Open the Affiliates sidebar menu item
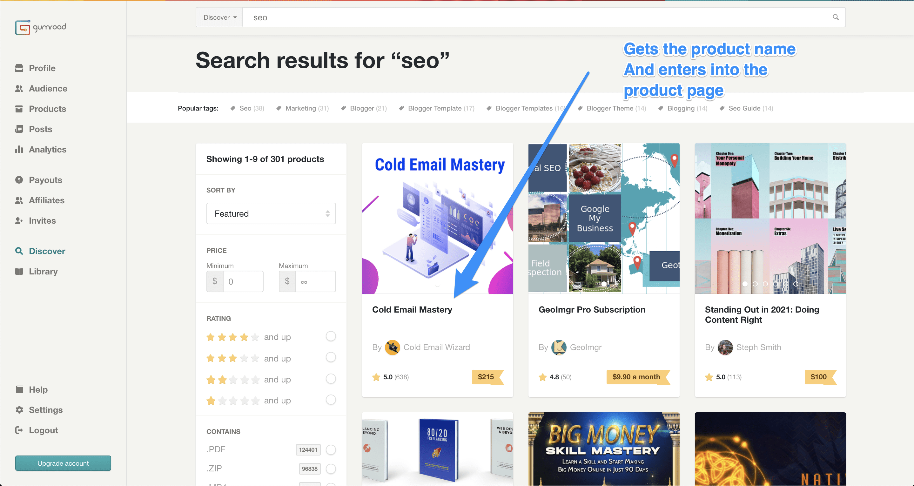914x486 pixels. tap(40, 200)
